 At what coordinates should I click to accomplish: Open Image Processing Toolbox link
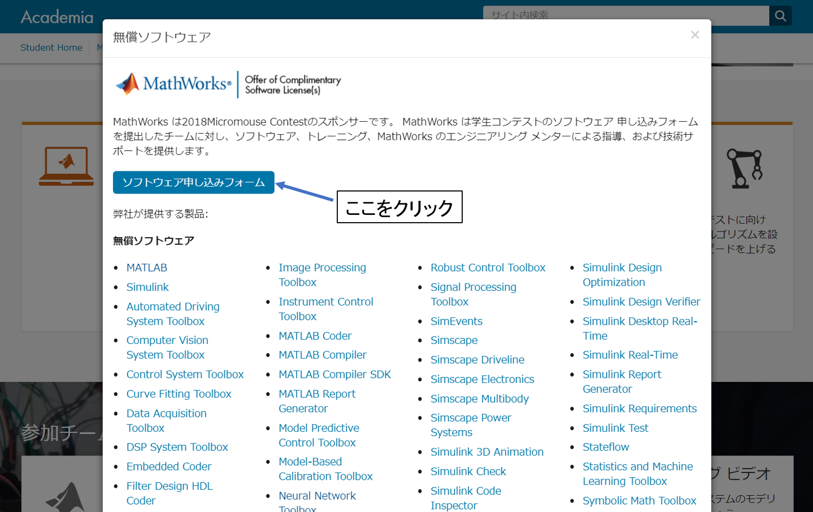(322, 275)
